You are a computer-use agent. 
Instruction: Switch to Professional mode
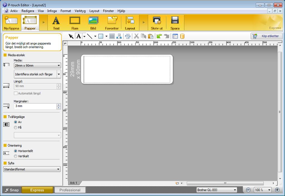pos(70,190)
